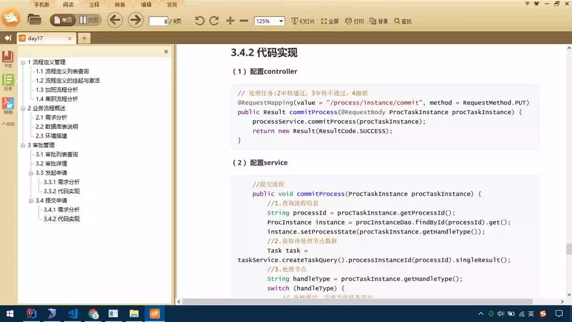The image size is (572, 322).
Task: Select the day17 document tab
Action: (x=46, y=38)
